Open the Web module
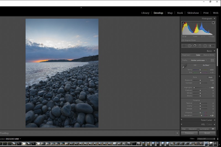 pos(215,13)
